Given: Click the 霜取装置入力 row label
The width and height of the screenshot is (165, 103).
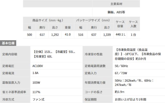Looking at the screenshot, I should tap(11, 83).
